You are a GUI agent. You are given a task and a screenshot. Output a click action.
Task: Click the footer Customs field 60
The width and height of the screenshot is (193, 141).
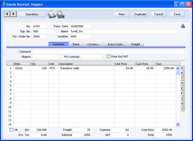121,130
